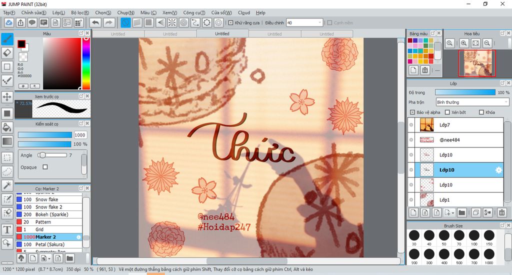The height and width of the screenshot is (275, 512).
Task: Enable curve snap guide
Action: (x=195, y=22)
